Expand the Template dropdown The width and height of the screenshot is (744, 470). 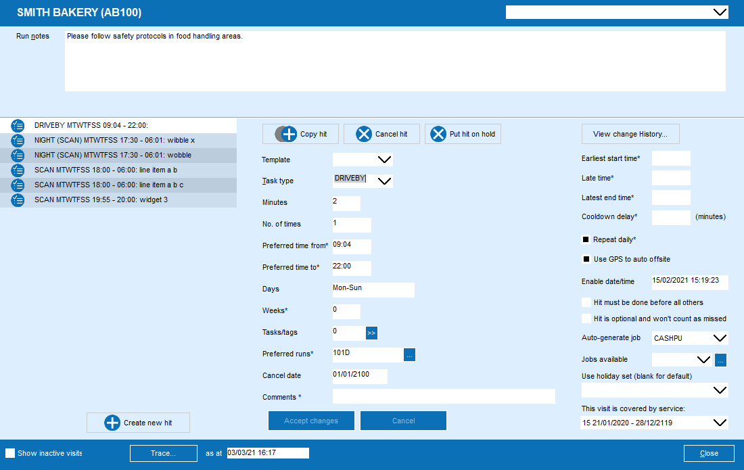[384, 160]
